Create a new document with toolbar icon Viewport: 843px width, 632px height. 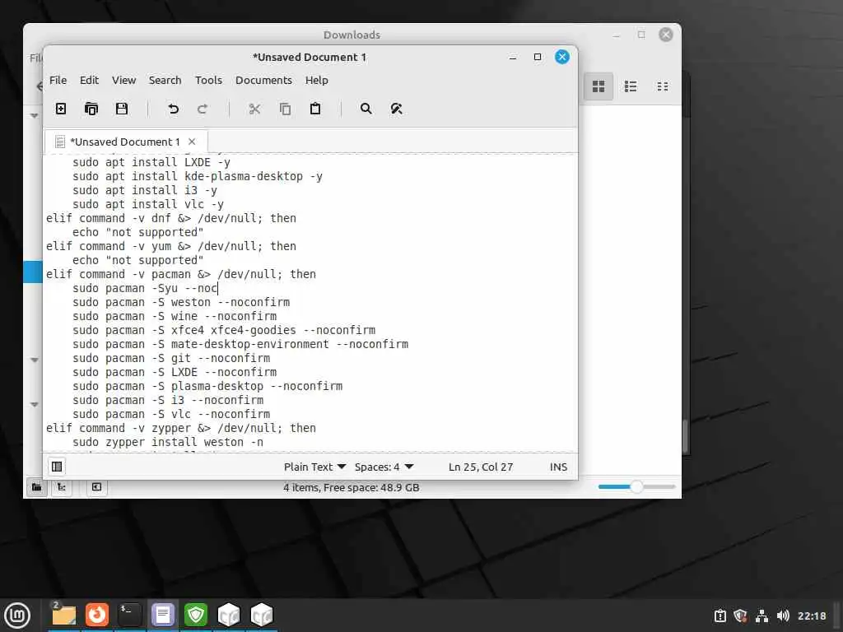pos(61,109)
